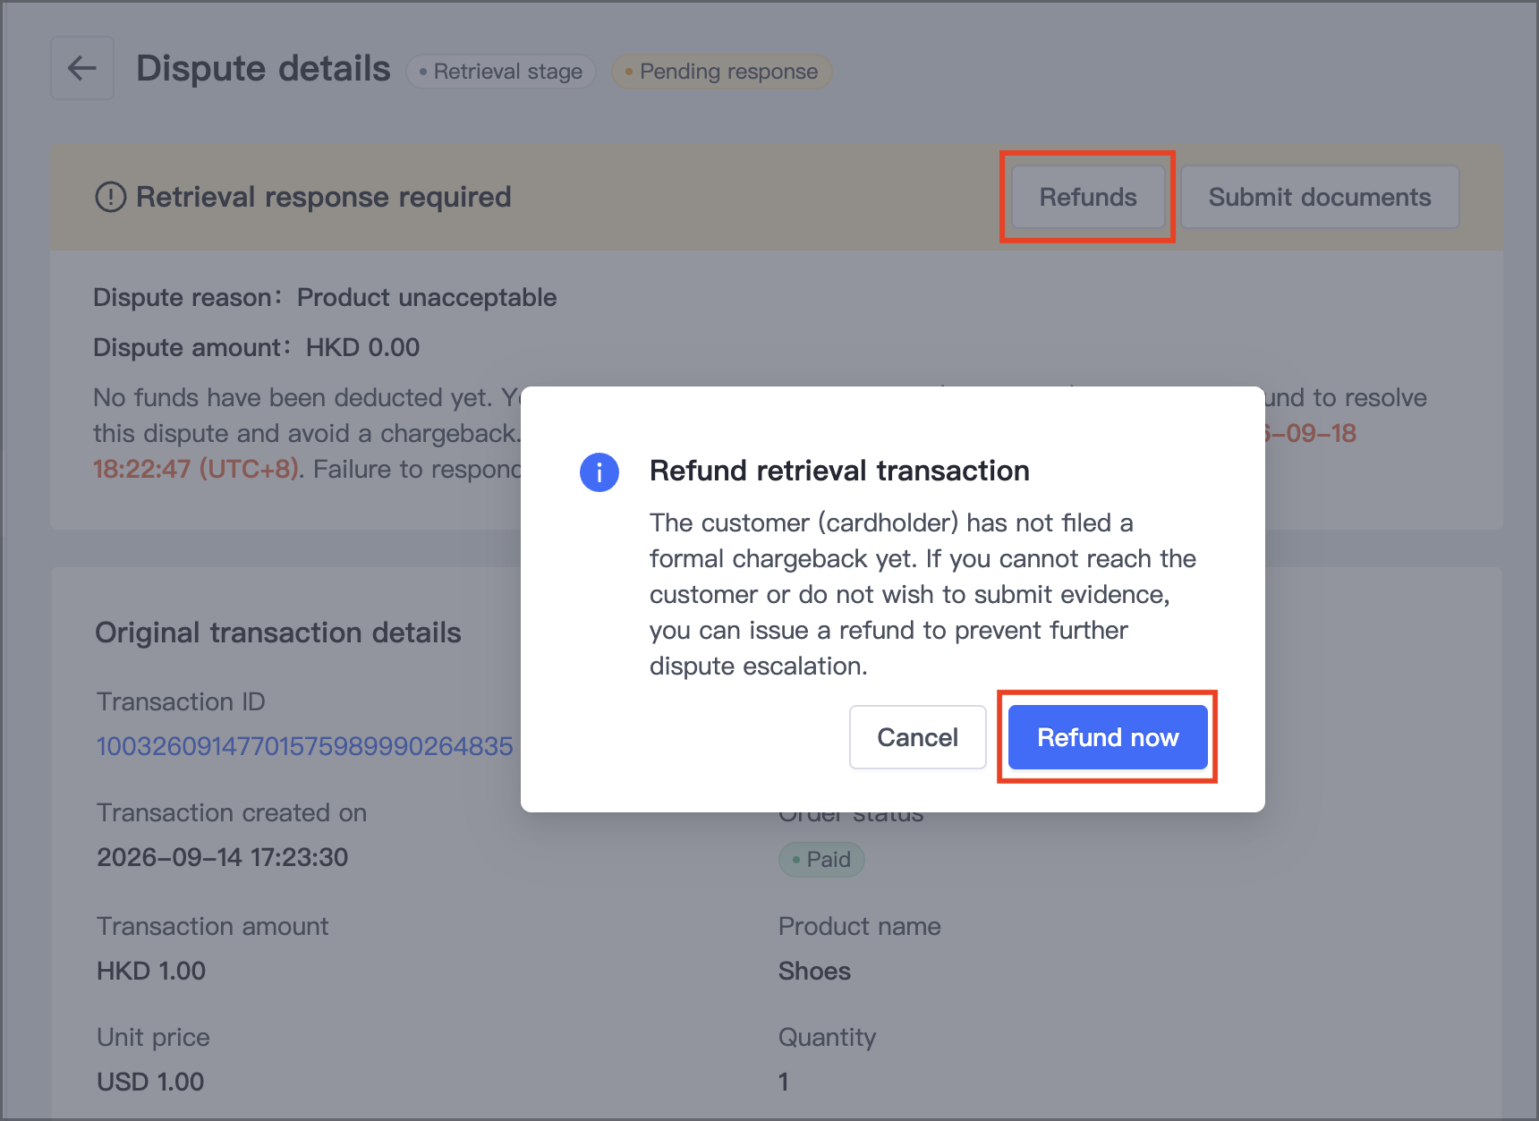Click the Transaction ID label
Screen dimensions: 1539x1121
coord(181,702)
